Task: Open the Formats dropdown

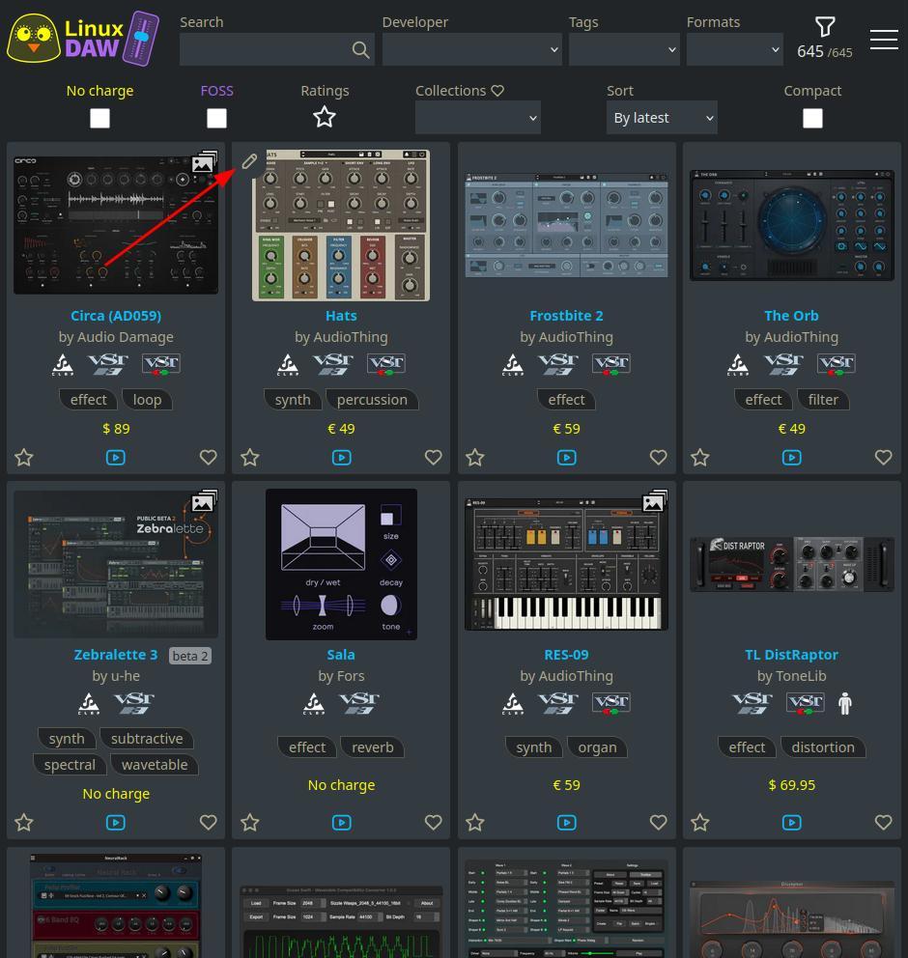Action: 734,49
